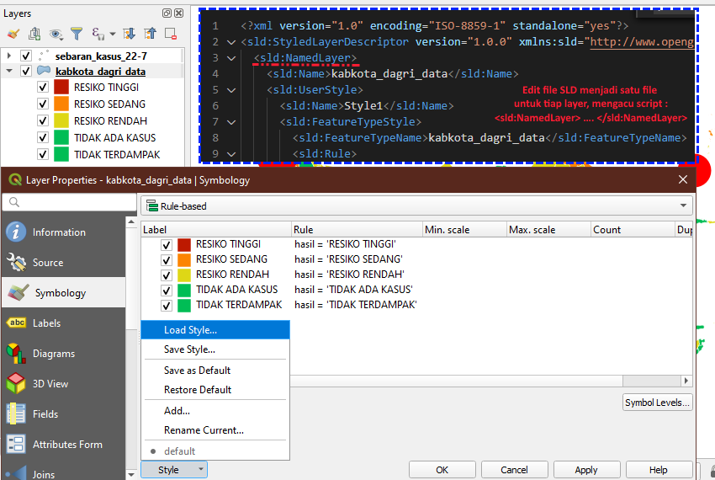
Task: Open Information section in sidebar
Action: click(63, 232)
